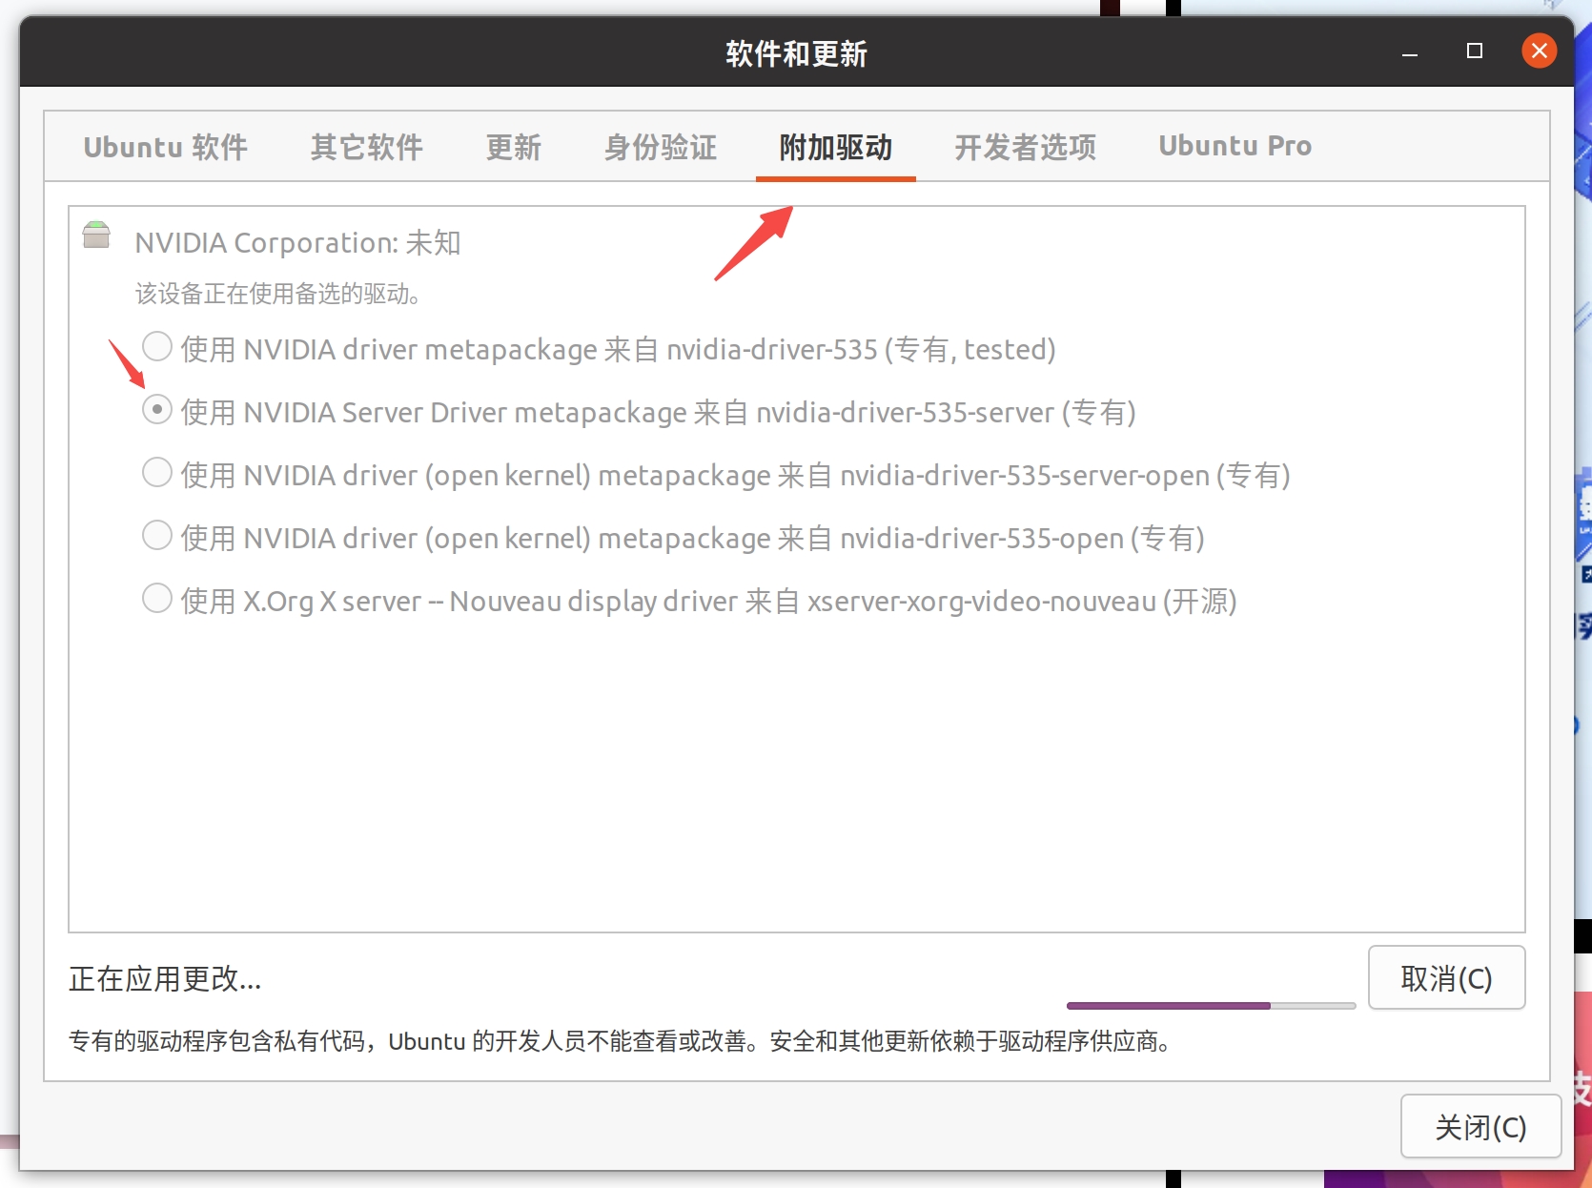
Task: Switch to the 开发者选项 tab
Action: [x=1025, y=147]
